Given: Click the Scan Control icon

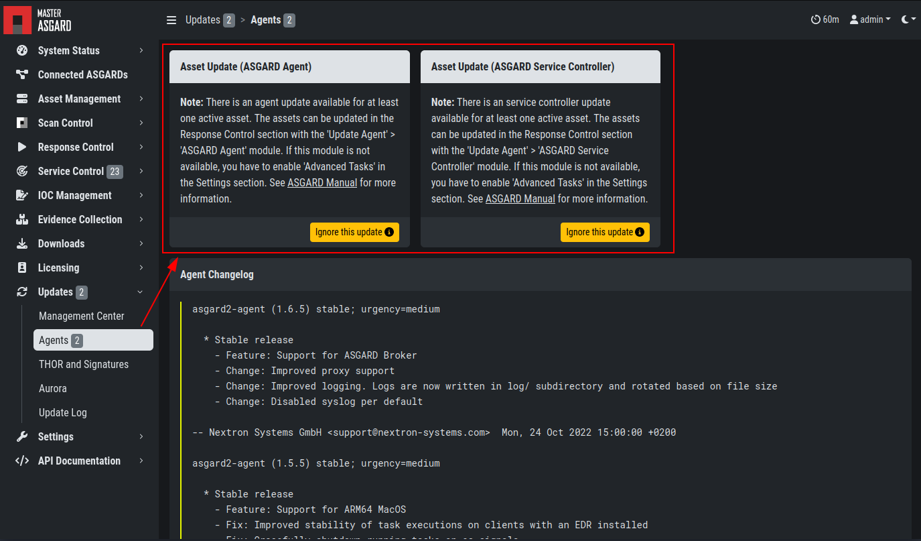Looking at the screenshot, I should (x=22, y=123).
